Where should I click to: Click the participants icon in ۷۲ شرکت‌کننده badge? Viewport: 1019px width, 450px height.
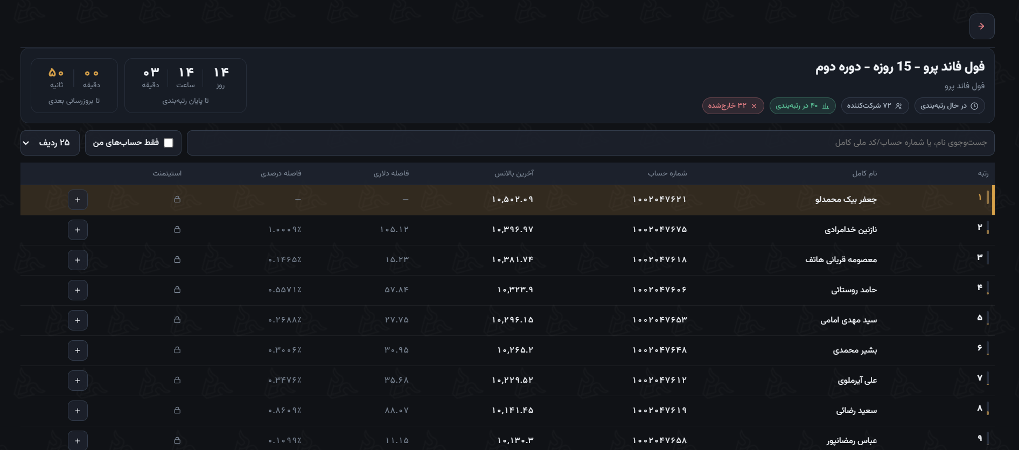[898, 106]
